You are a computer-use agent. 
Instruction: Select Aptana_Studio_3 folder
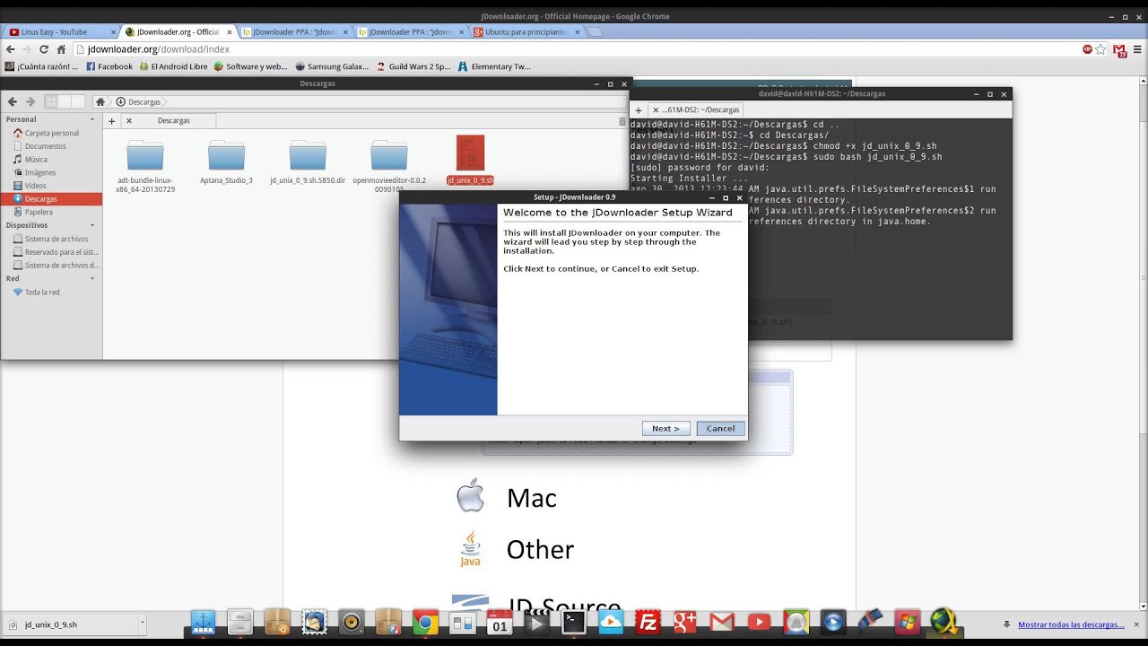[x=226, y=161]
